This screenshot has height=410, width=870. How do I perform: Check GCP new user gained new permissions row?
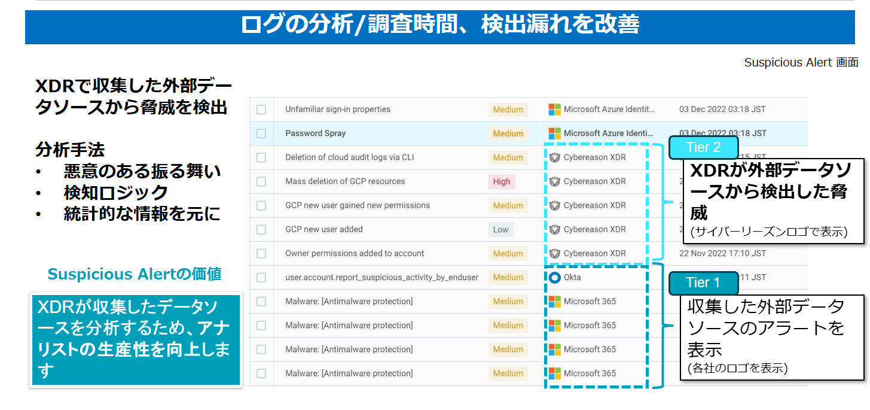pos(261,205)
